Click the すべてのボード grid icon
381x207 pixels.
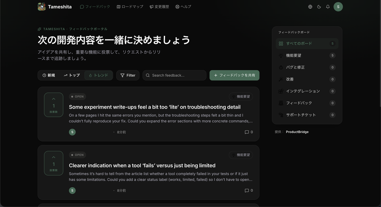pyautogui.click(x=281, y=44)
